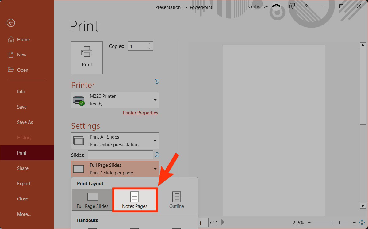Screen dimensions: 368x229
Task: Go back using the back arrow icon
Action: (x=11, y=23)
